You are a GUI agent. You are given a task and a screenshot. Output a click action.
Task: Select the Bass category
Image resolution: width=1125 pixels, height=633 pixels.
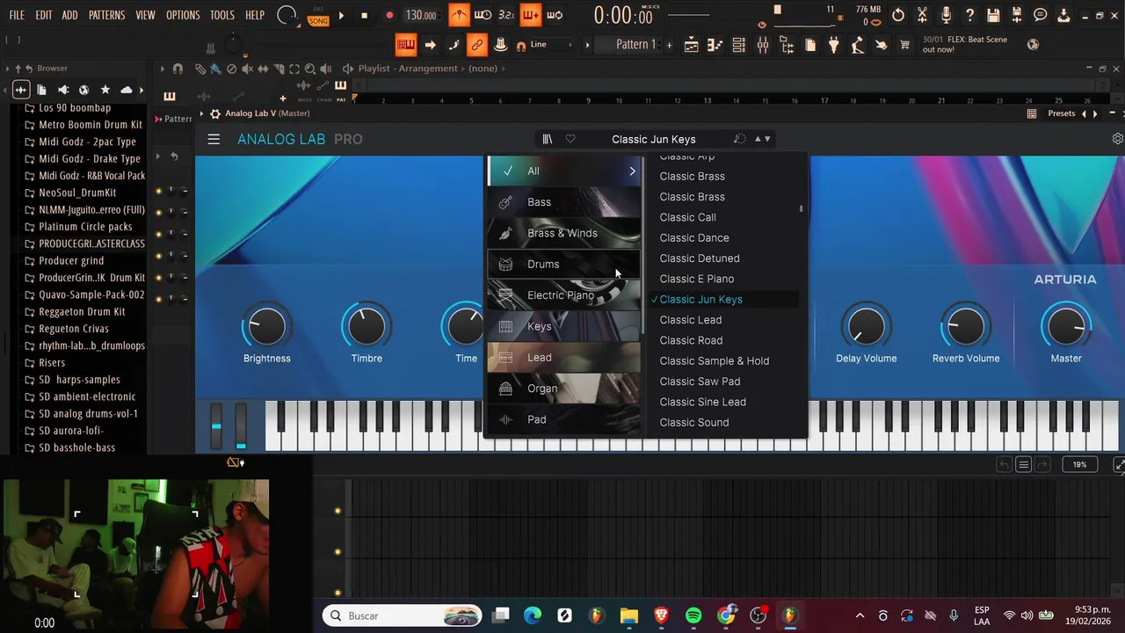click(x=563, y=202)
